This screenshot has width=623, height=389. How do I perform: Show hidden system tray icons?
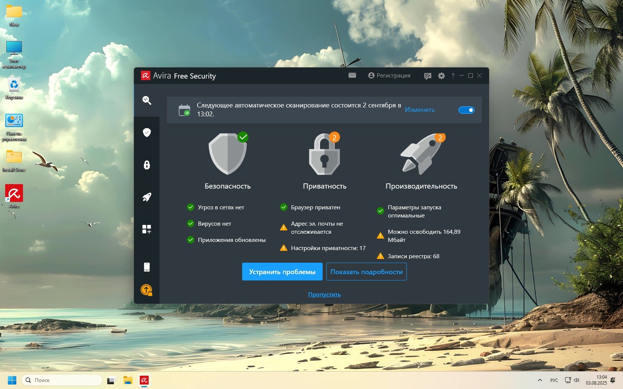click(540, 380)
